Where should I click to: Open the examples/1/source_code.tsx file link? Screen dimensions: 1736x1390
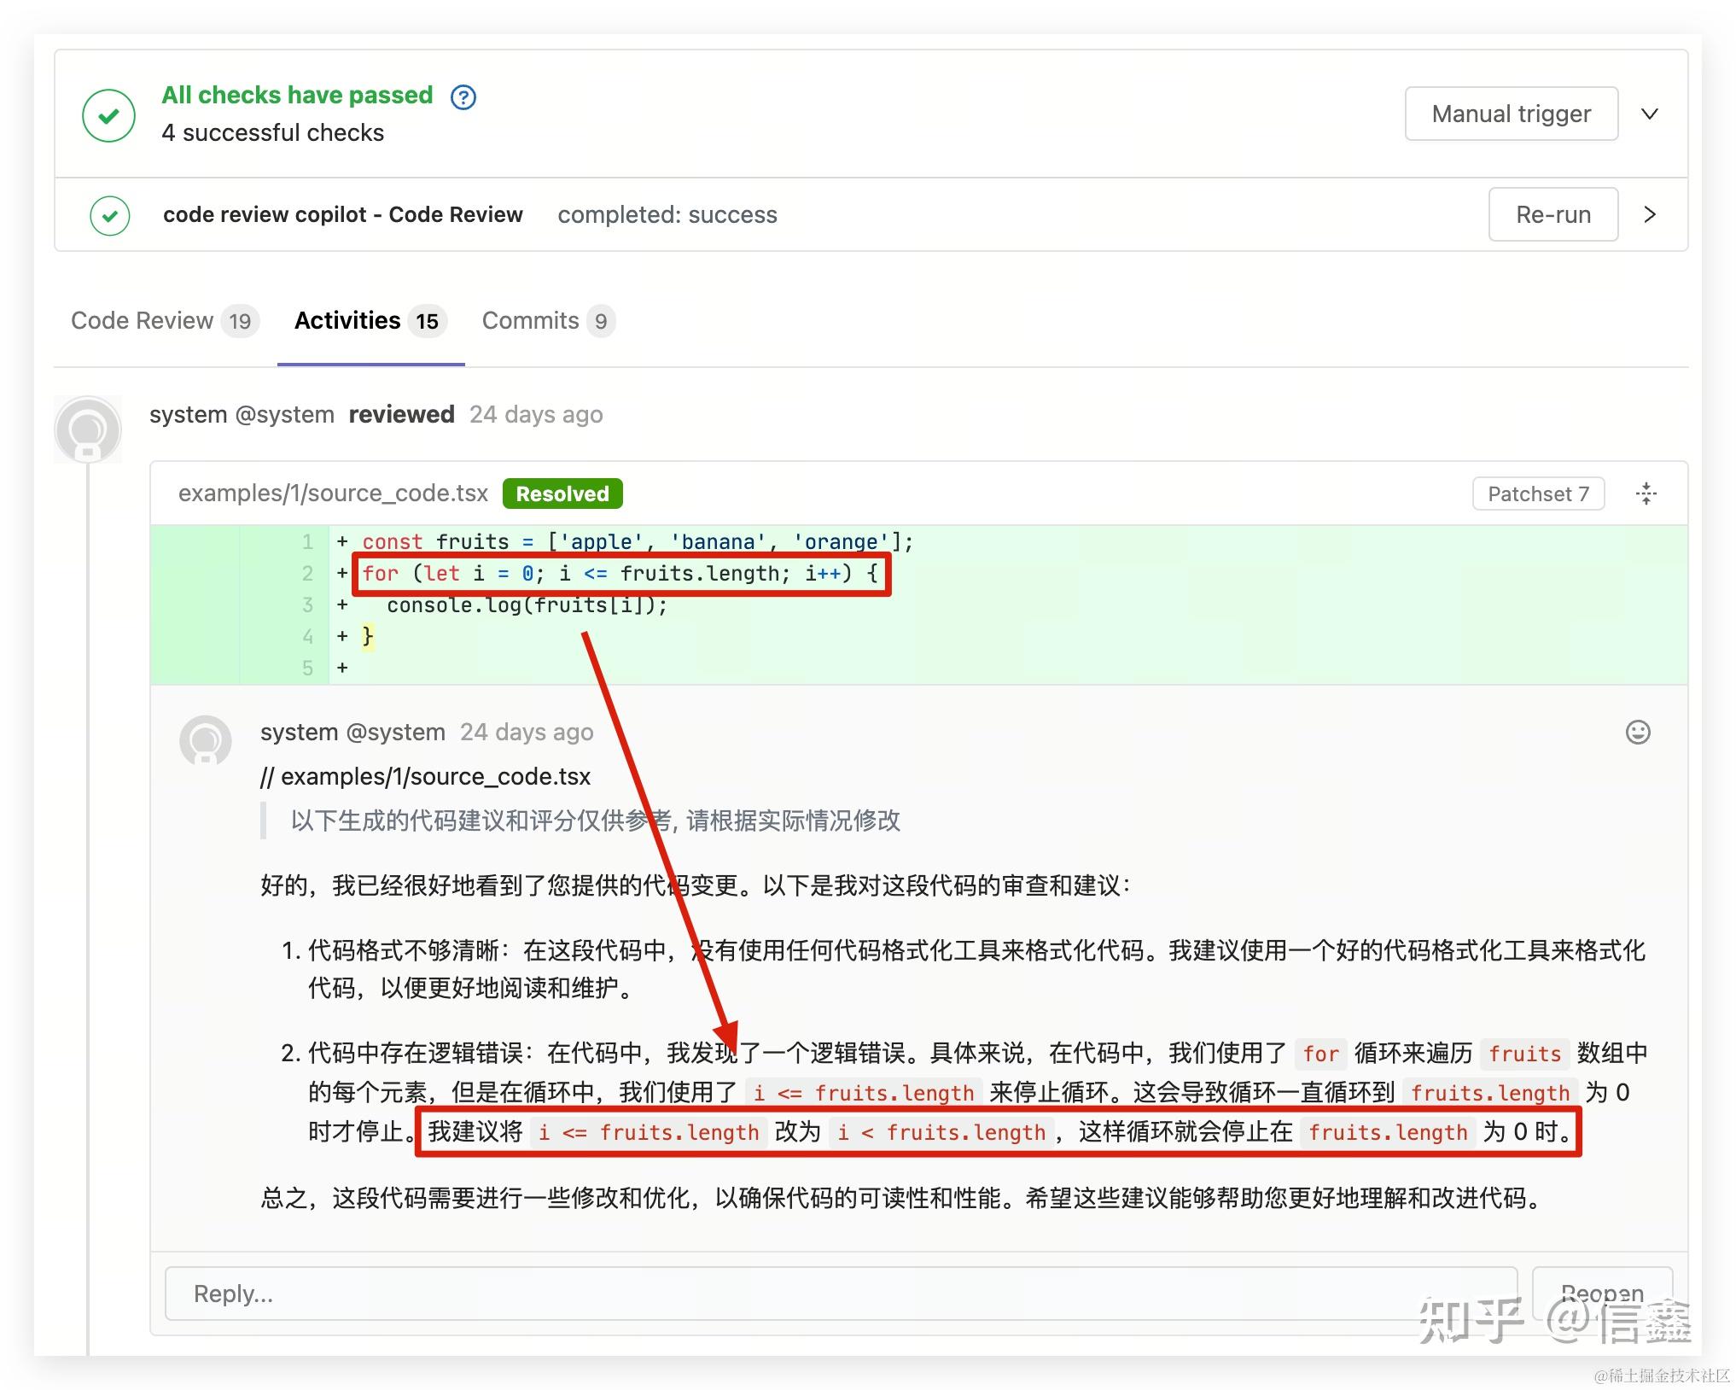(333, 493)
